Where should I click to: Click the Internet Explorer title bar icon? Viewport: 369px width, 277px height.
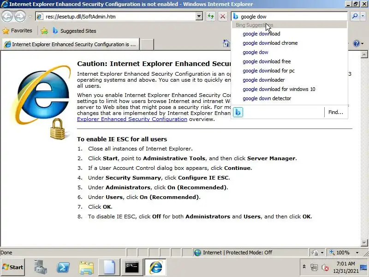pyautogui.click(x=4, y=4)
